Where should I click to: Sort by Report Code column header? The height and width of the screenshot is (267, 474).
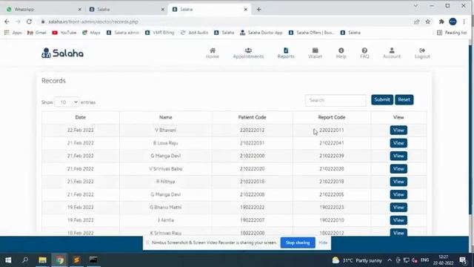[x=332, y=117]
